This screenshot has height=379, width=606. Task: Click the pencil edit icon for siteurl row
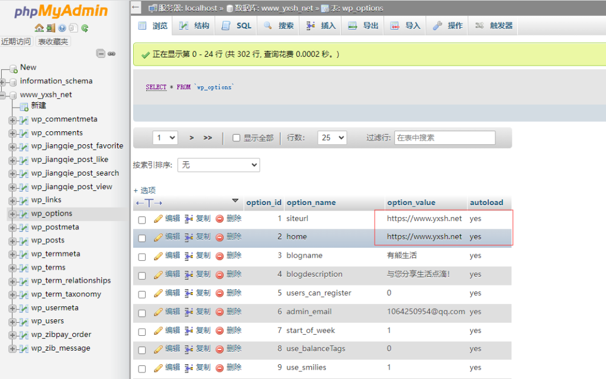click(158, 219)
